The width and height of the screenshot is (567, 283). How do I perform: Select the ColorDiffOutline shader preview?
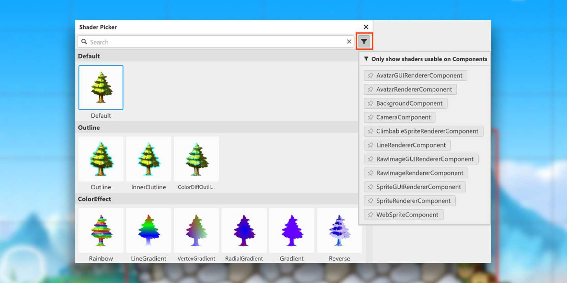196,159
